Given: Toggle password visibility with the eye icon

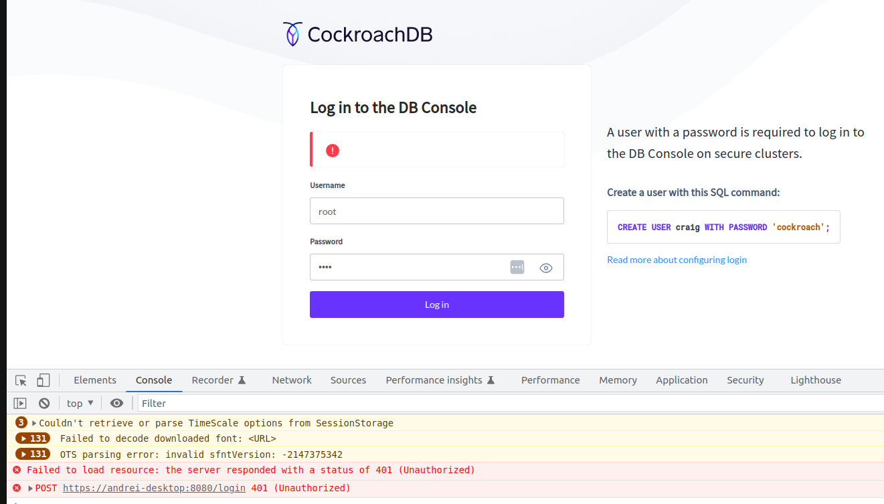Looking at the screenshot, I should 546,268.
